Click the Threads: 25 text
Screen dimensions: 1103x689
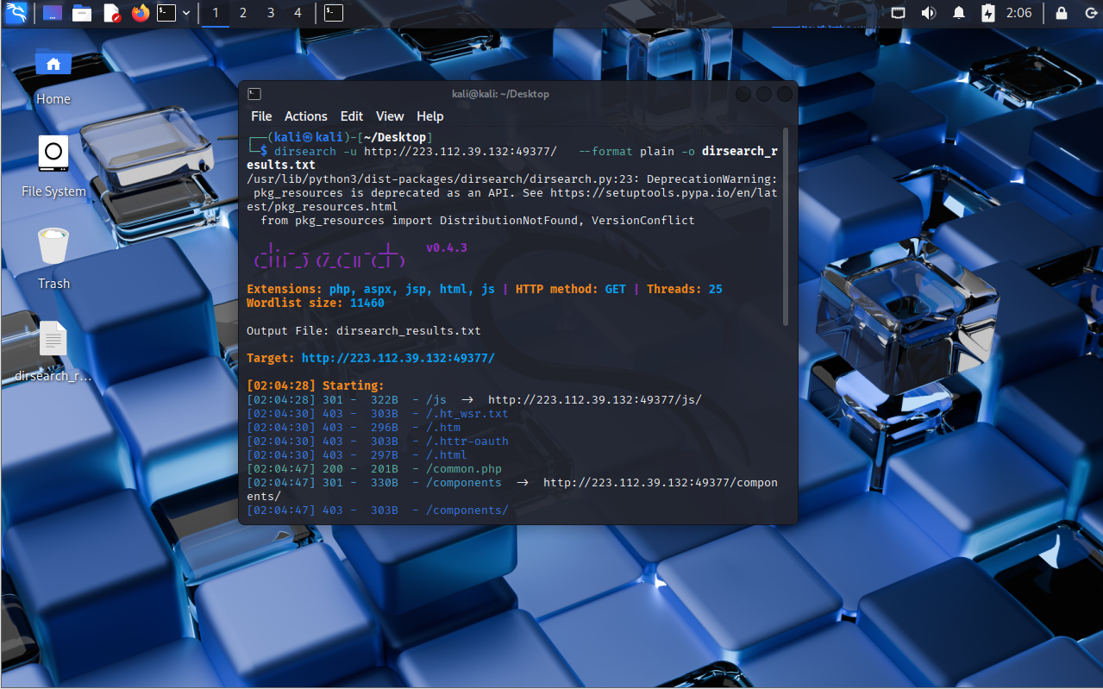685,289
